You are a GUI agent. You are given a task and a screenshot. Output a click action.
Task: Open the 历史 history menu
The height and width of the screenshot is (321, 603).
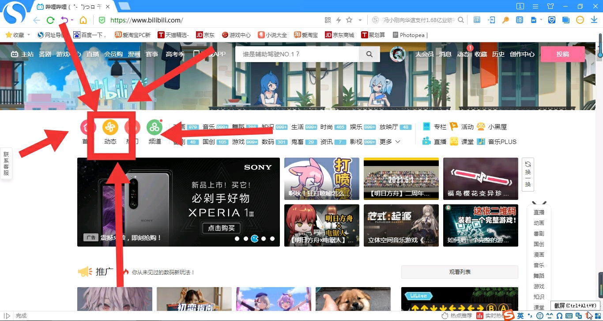[498, 54]
